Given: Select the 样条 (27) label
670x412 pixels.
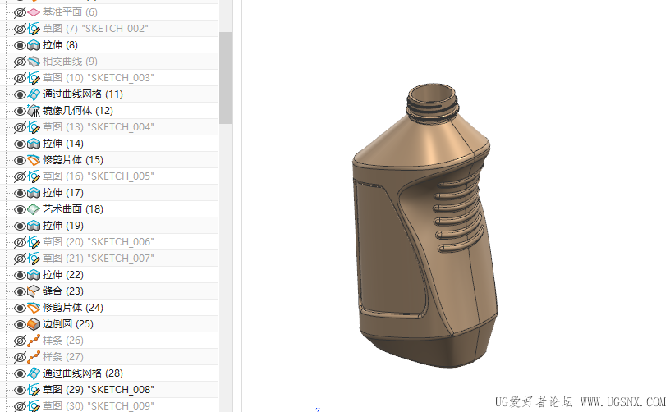Looking at the screenshot, I should pos(62,357).
